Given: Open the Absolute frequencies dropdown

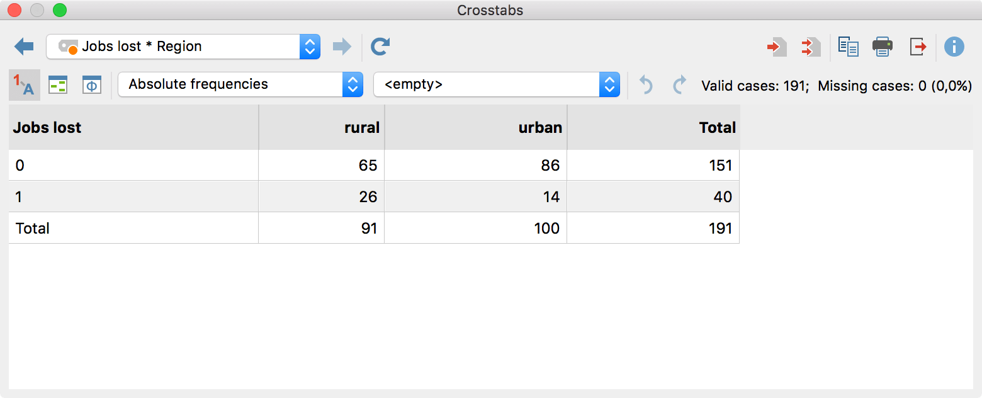Looking at the screenshot, I should coord(240,84).
